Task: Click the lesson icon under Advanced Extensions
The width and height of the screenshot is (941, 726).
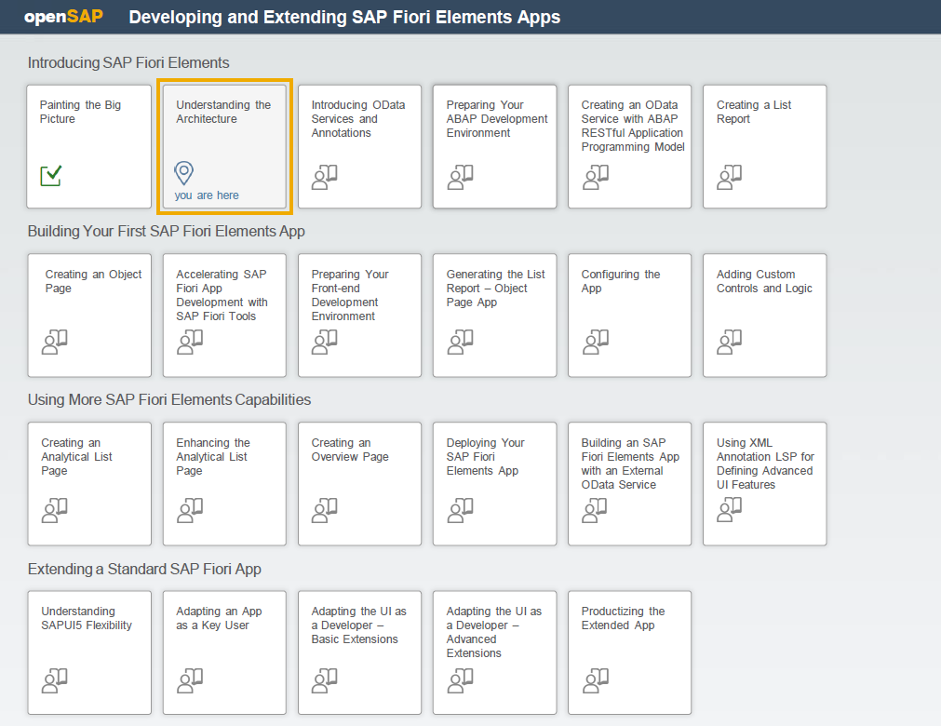Action: (461, 680)
